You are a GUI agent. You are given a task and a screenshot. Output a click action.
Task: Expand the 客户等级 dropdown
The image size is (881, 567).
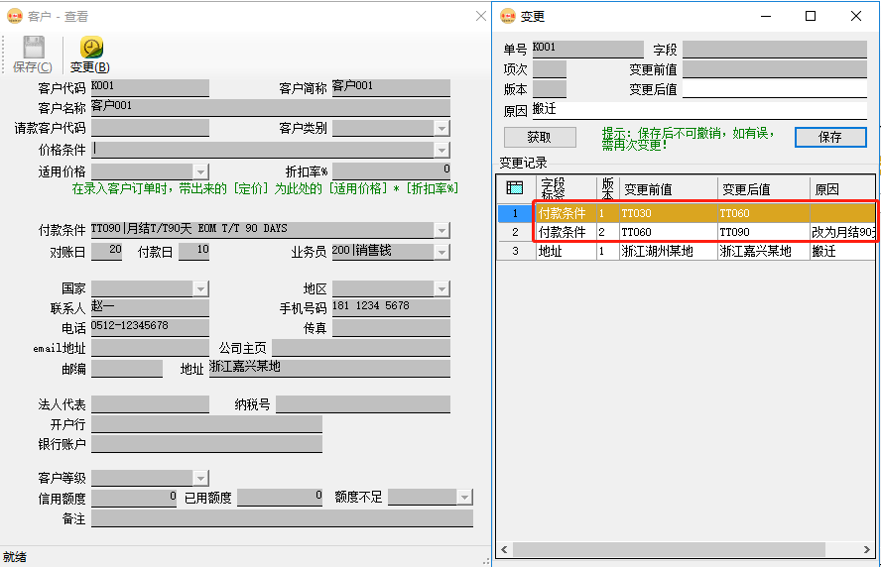[200, 478]
